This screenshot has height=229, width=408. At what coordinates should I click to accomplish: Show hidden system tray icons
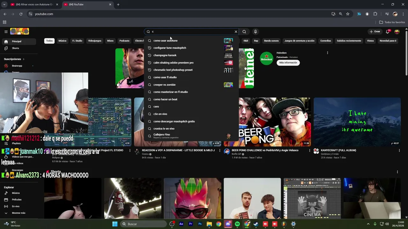[368, 224]
